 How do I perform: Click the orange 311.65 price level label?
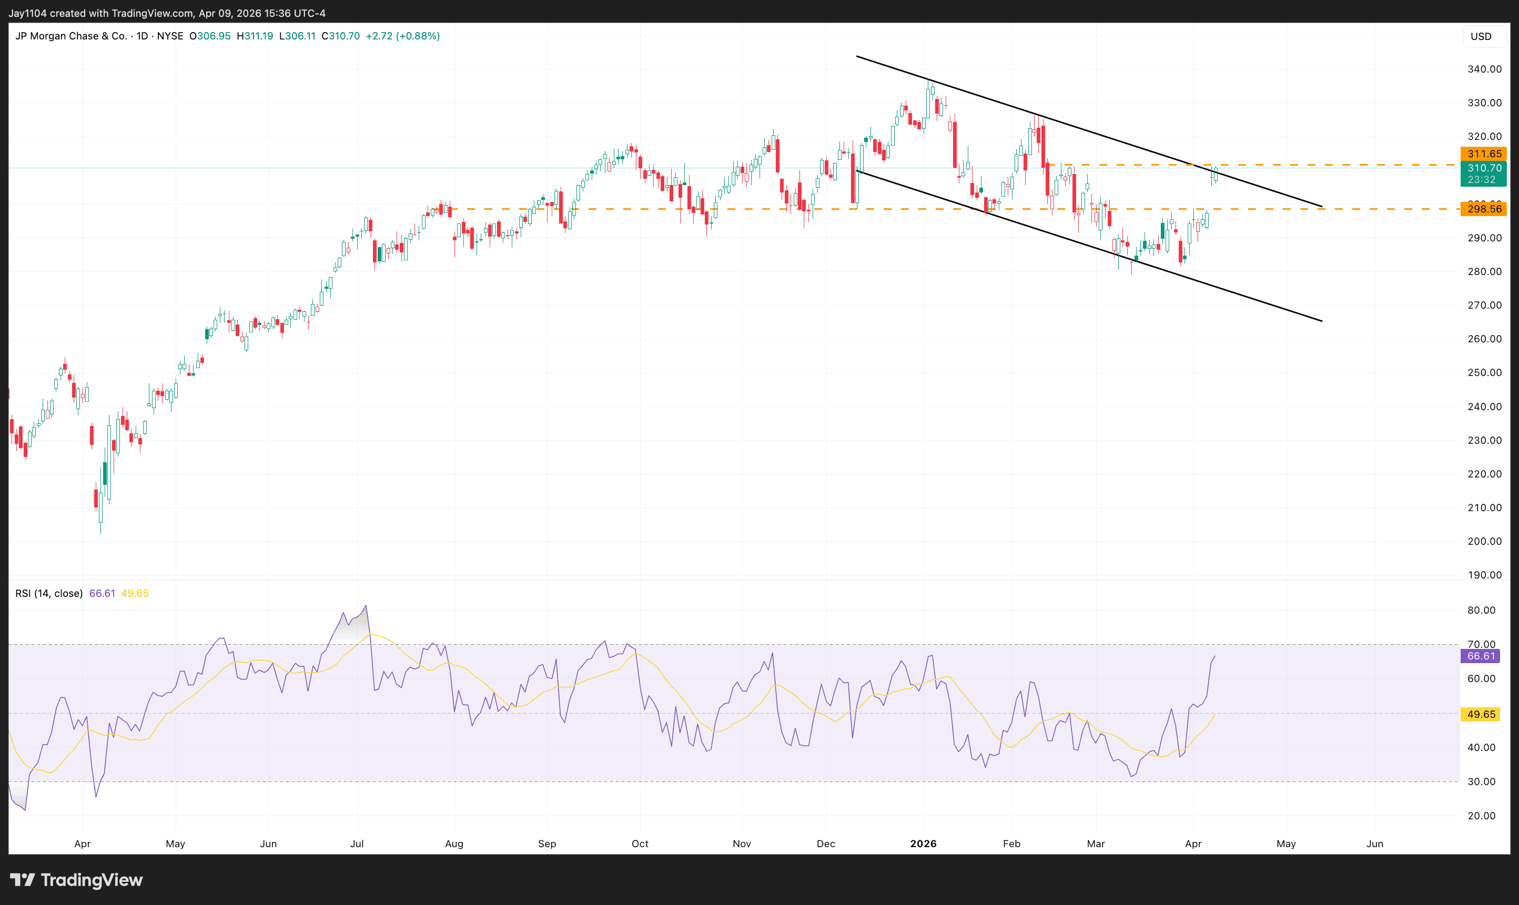click(1484, 154)
